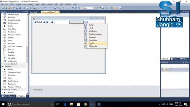Select FlowLayoutPanel in Containers group

(x=14, y=72)
